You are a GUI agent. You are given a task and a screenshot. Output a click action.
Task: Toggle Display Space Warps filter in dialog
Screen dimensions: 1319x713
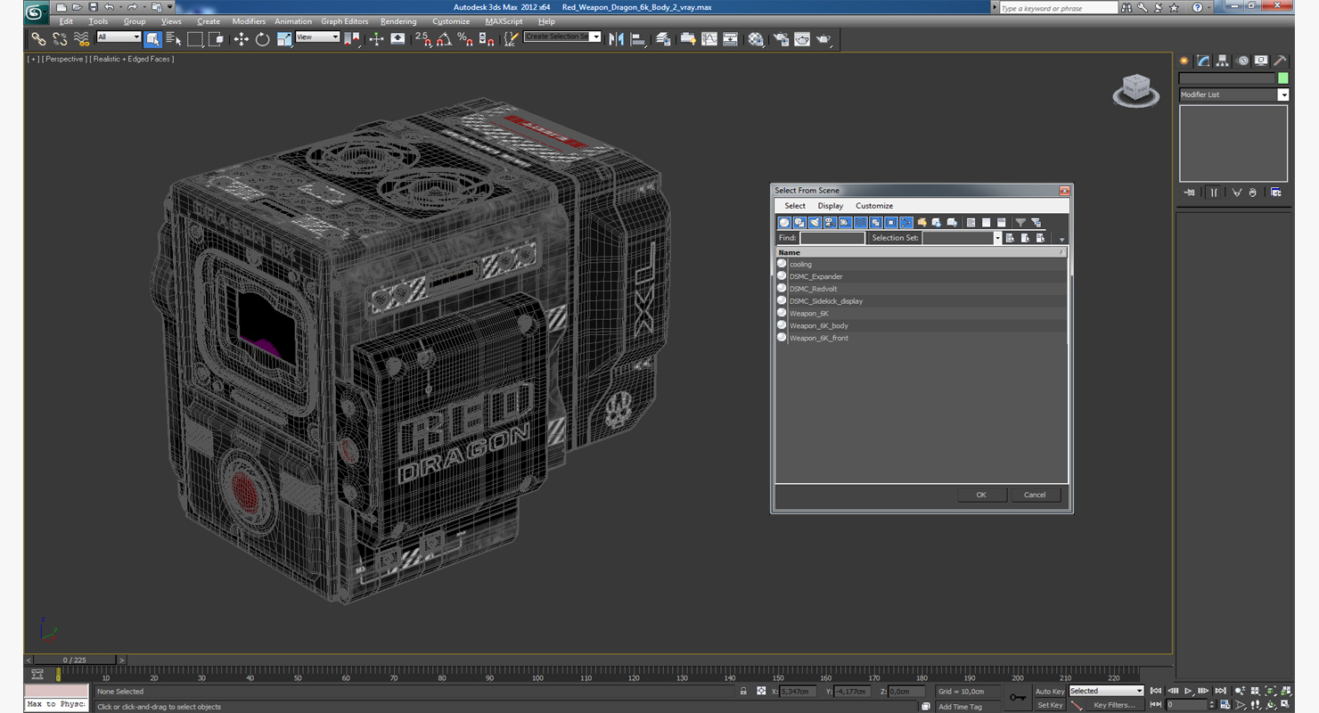[860, 223]
